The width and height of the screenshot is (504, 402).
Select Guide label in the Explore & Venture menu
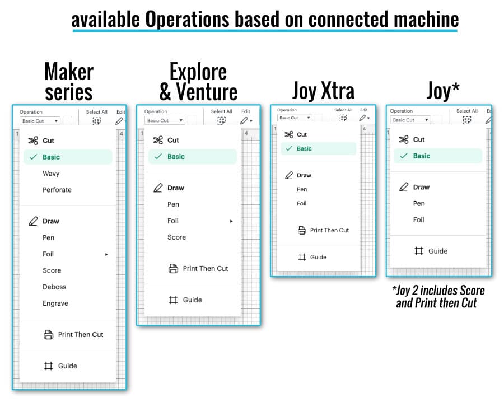point(192,300)
